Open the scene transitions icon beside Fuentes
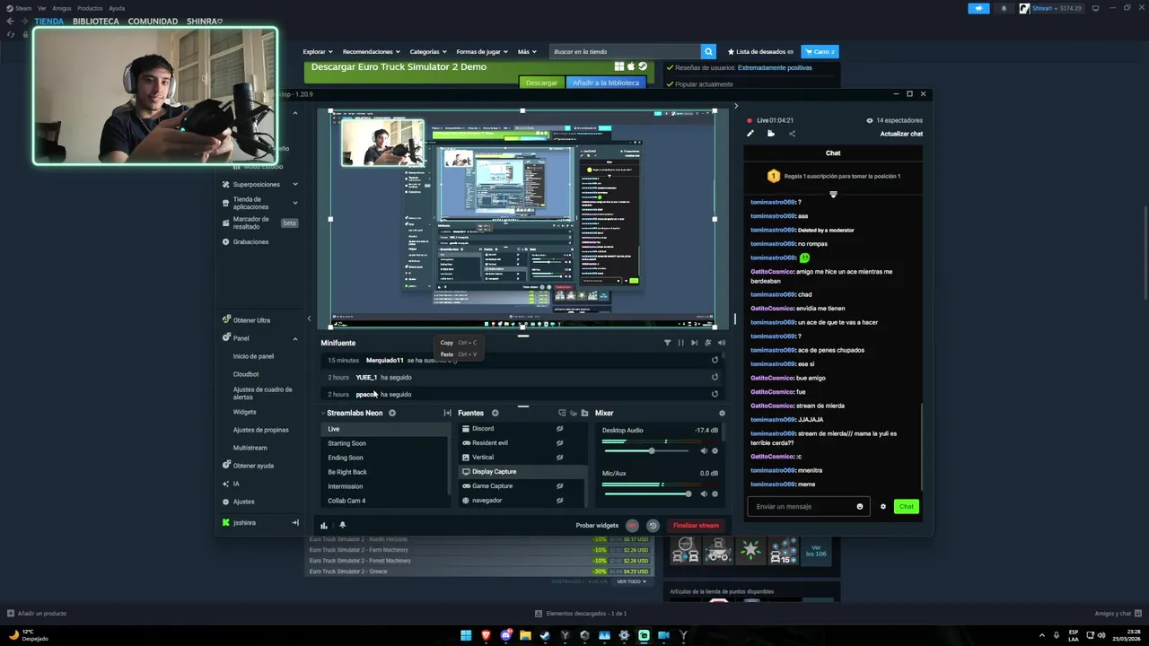The width and height of the screenshot is (1149, 646). [447, 413]
